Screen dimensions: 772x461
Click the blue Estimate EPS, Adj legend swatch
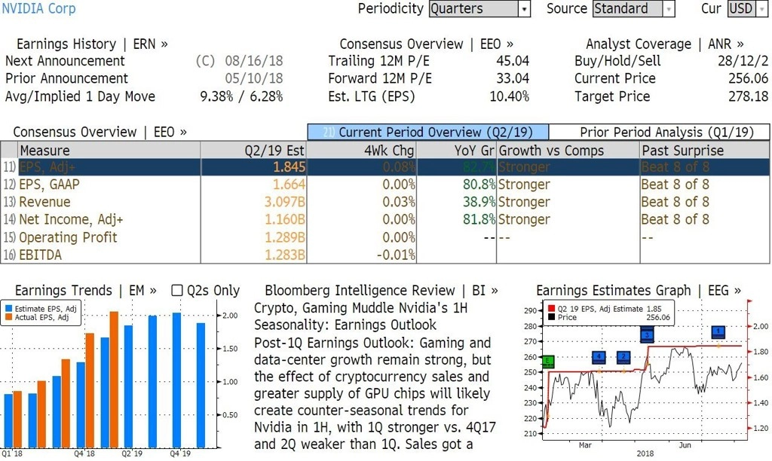(8, 309)
